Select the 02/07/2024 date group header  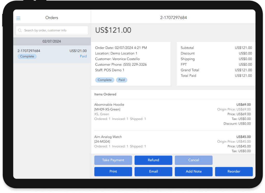tap(52, 41)
